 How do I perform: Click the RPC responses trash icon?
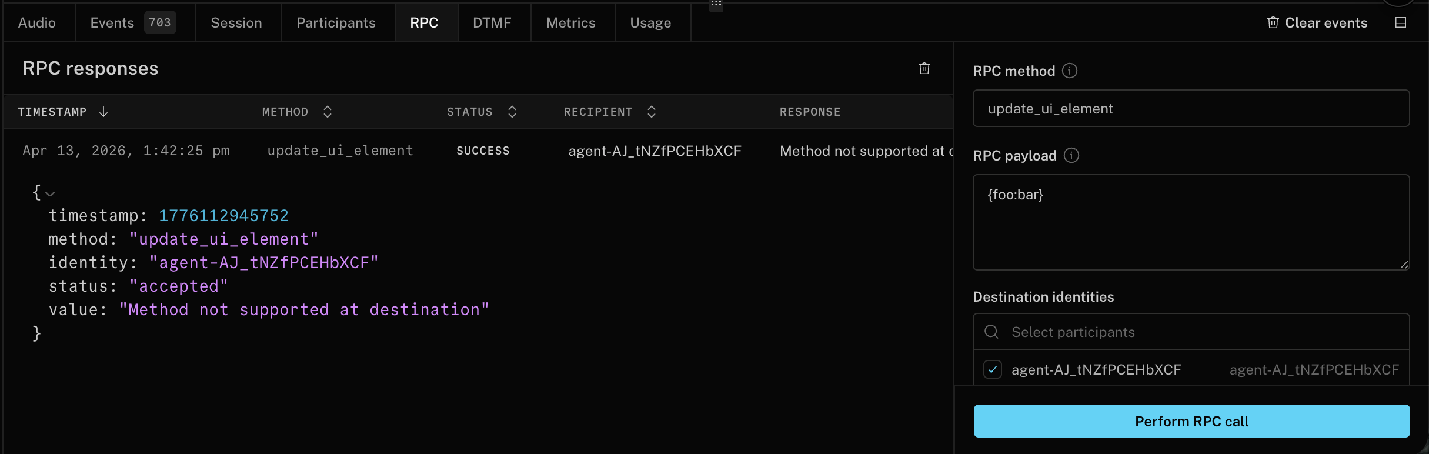(924, 69)
